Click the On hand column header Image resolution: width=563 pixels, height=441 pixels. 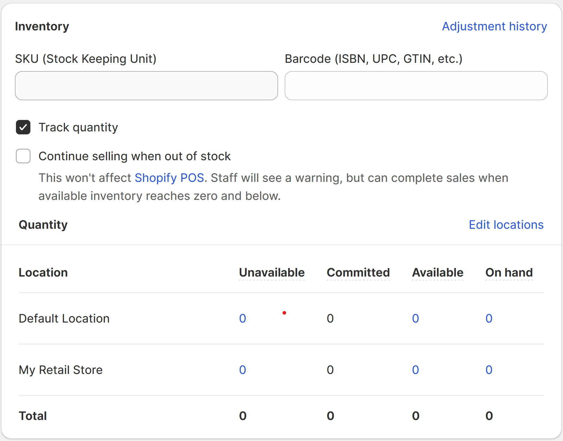509,273
